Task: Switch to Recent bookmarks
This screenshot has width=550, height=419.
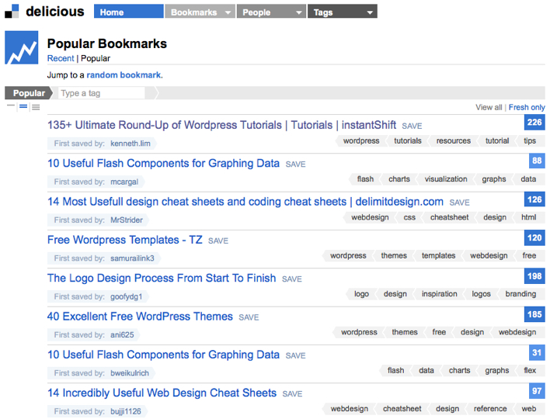Action: click(61, 58)
